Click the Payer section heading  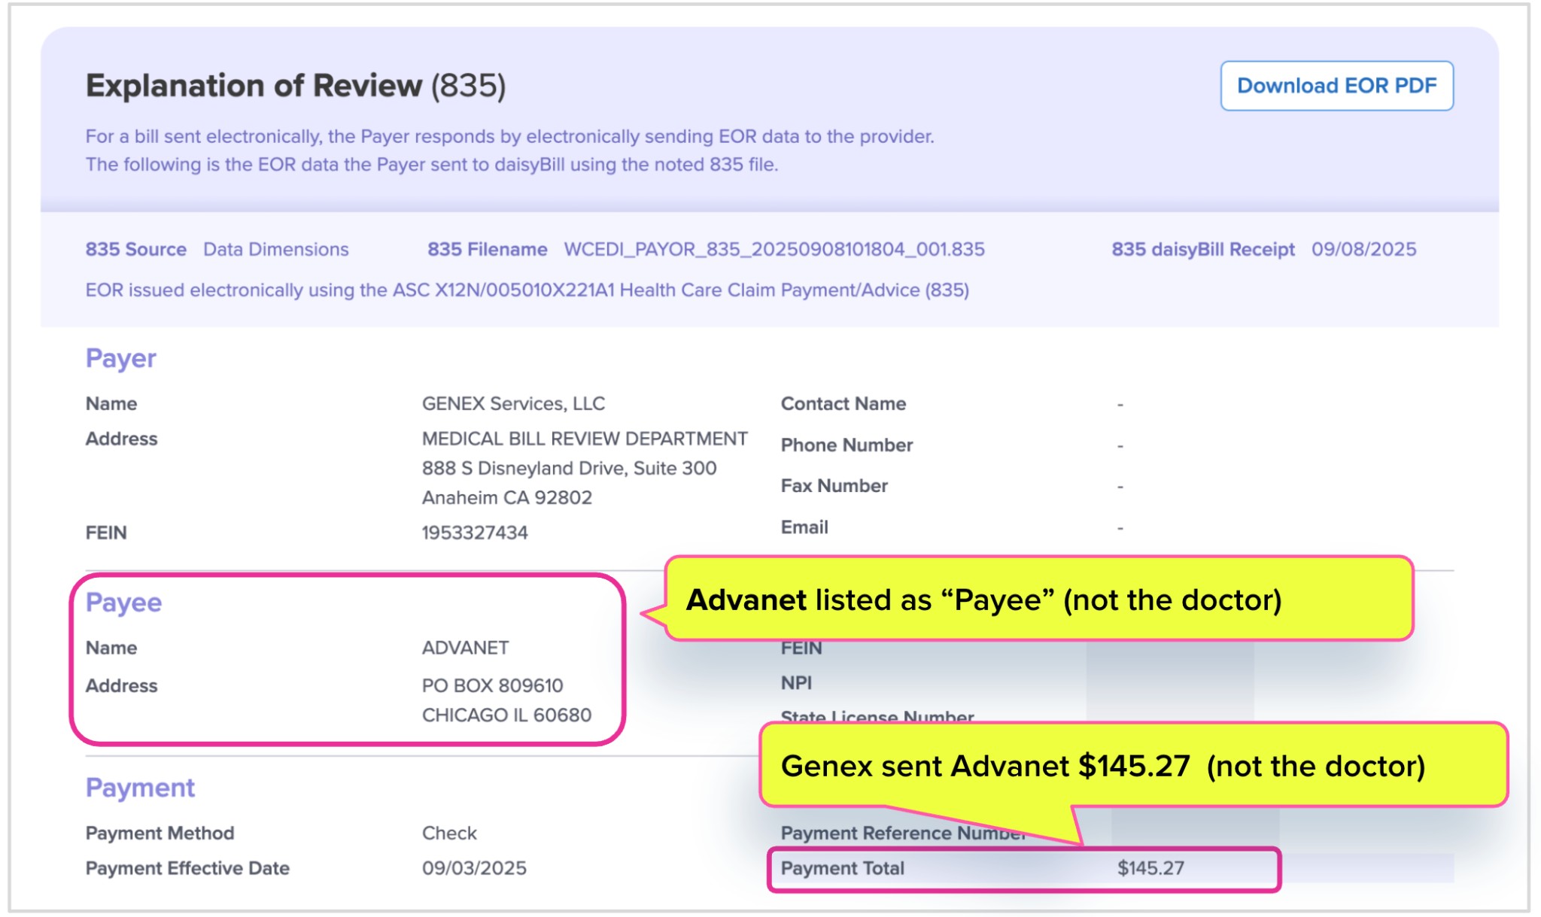pos(120,358)
